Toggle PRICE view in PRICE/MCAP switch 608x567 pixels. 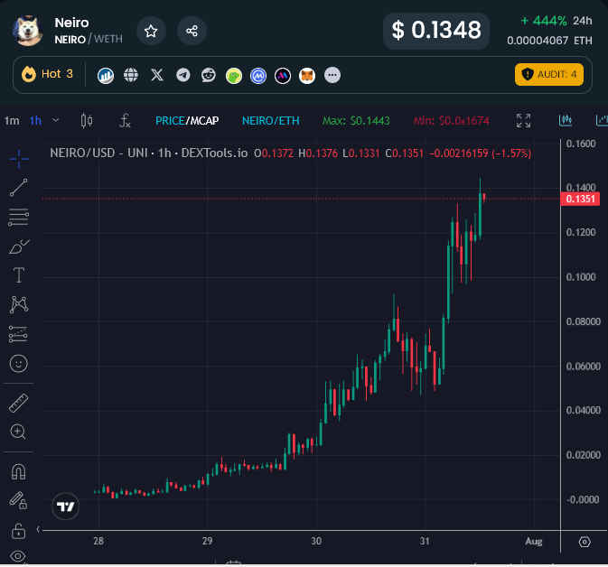coord(170,121)
